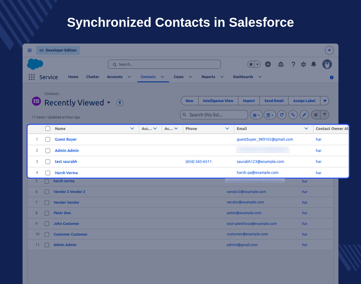
Task: Go to the Home tab
Action: [x=73, y=77]
